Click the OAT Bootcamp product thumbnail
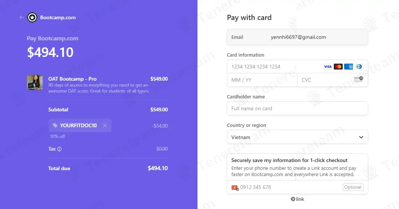The width and height of the screenshot is (399, 209). (x=35, y=82)
